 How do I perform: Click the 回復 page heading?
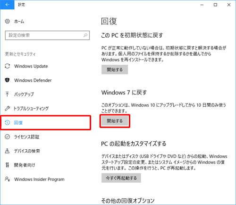[x=109, y=21]
